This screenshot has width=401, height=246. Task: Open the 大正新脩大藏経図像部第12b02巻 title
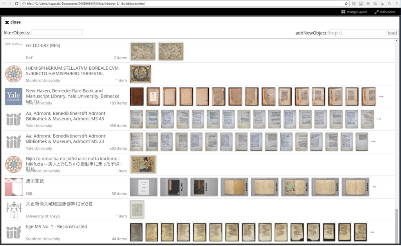pos(59,204)
